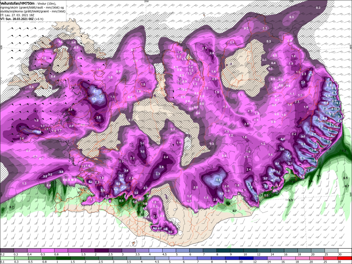Select snow legend swatch between 4.5 and 5

169,251
